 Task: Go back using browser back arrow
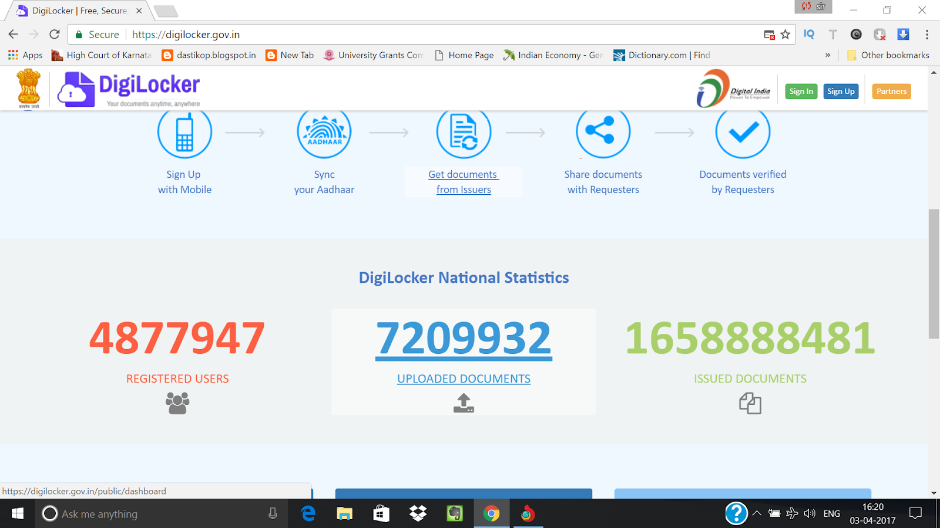pyautogui.click(x=13, y=35)
